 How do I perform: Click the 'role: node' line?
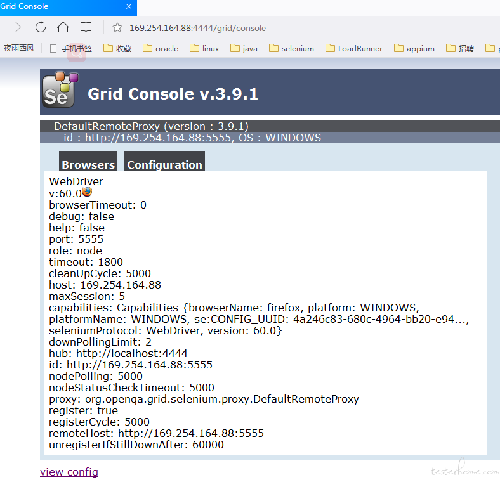click(x=76, y=251)
